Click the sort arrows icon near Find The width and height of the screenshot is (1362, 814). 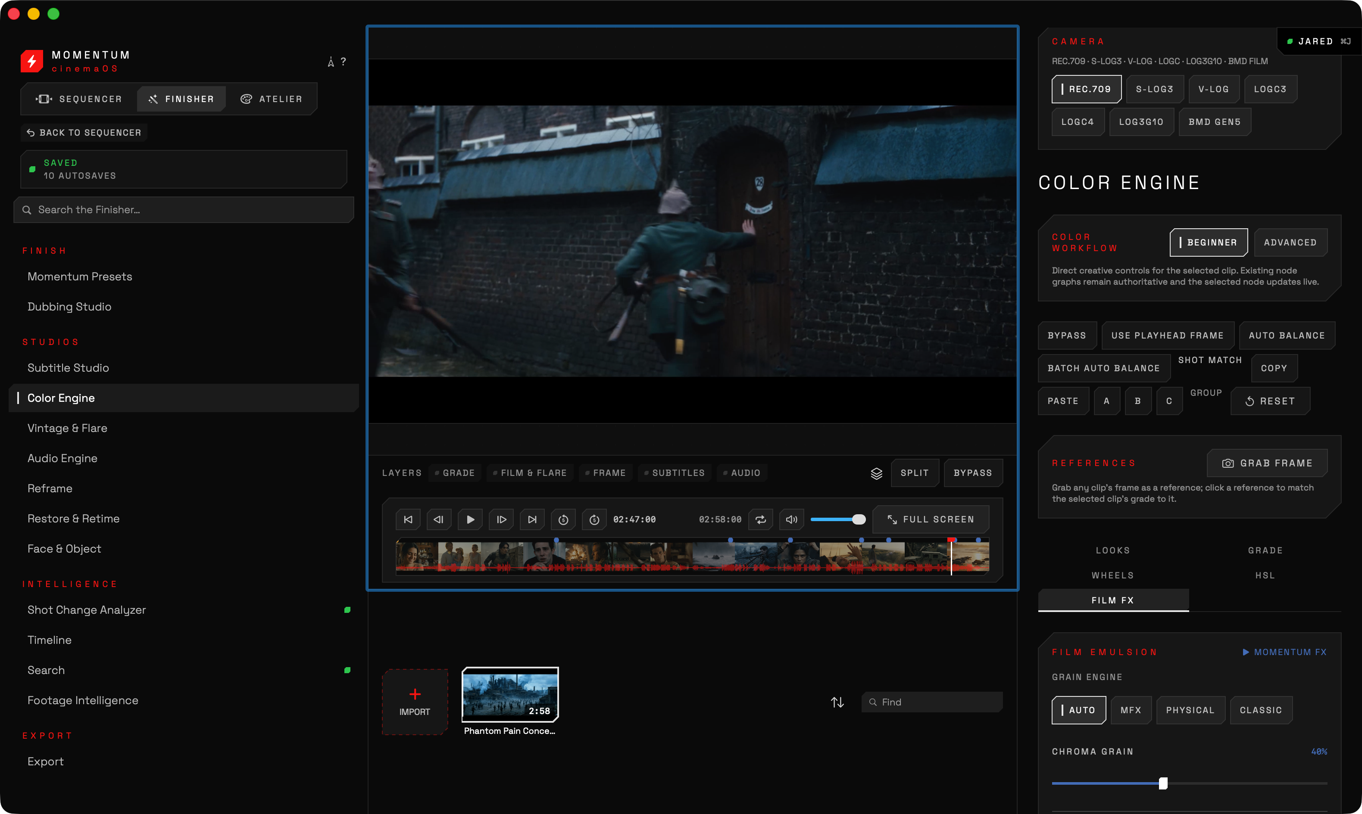point(837,702)
